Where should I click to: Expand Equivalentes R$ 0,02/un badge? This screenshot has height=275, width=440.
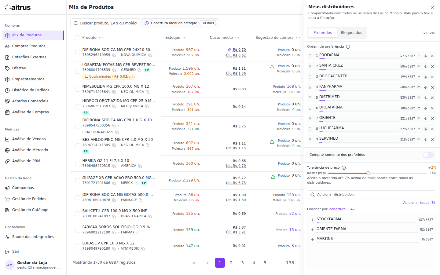[x=108, y=76]
